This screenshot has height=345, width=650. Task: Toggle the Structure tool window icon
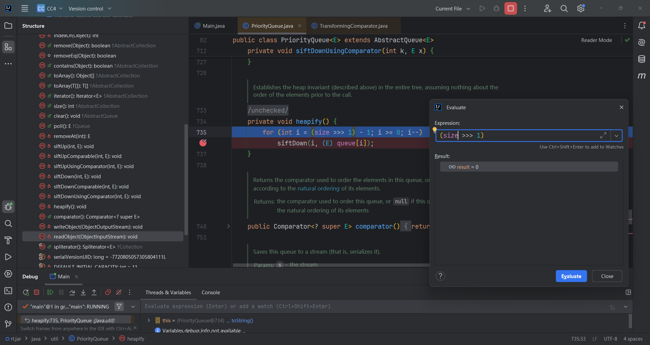[8, 47]
